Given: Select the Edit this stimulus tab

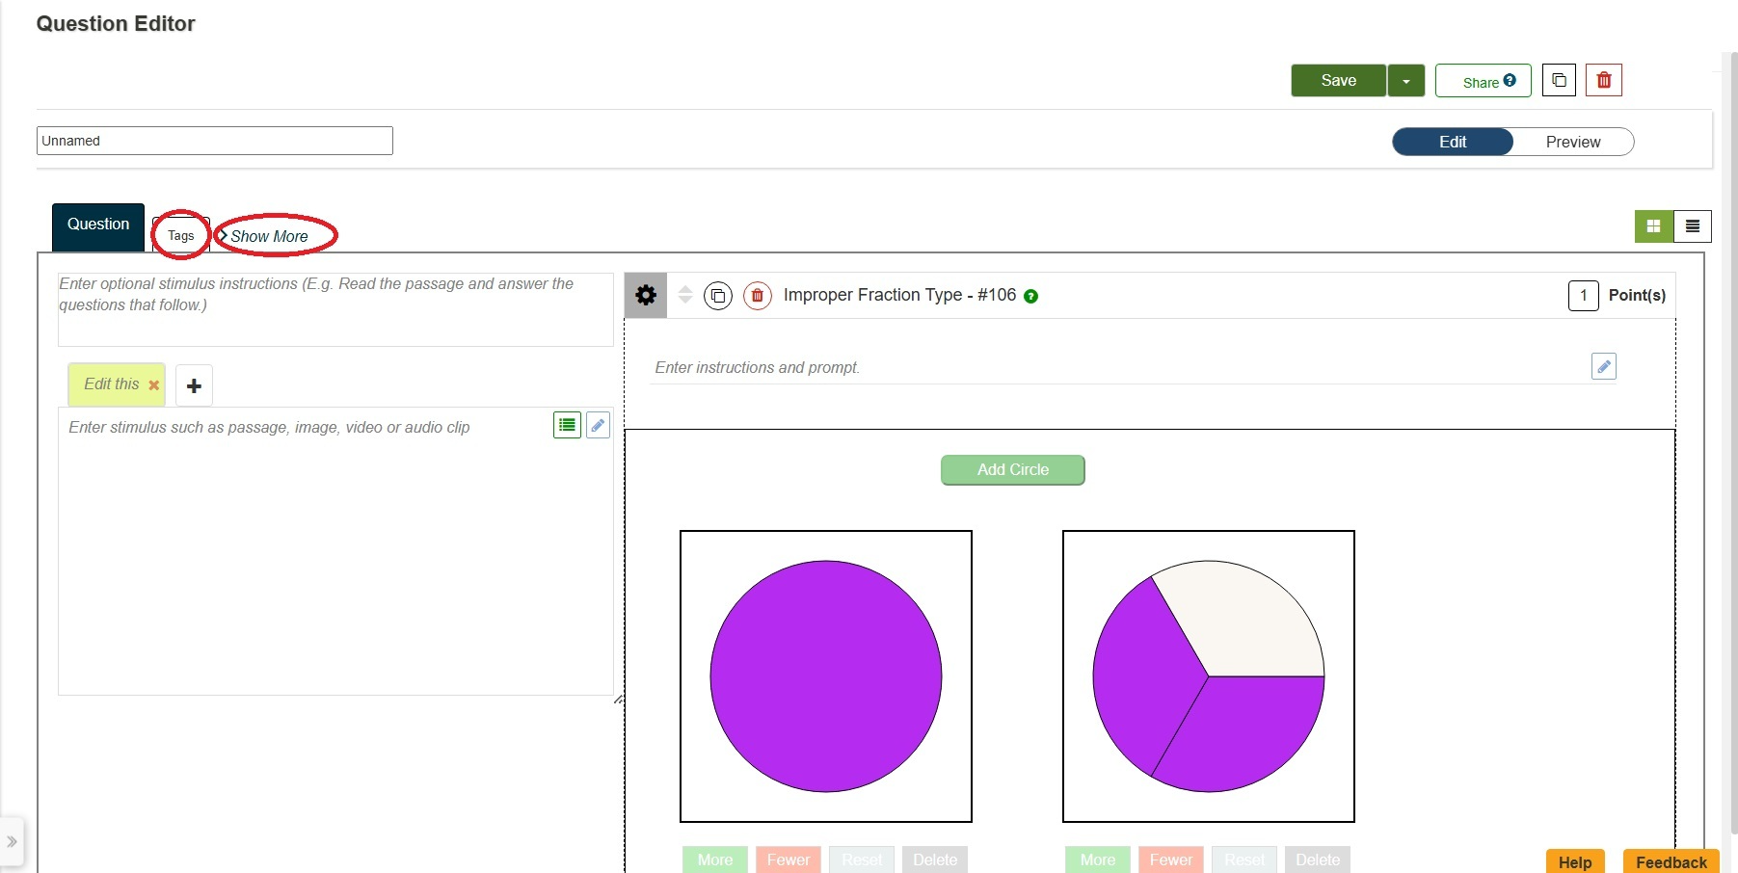Looking at the screenshot, I should 112,384.
